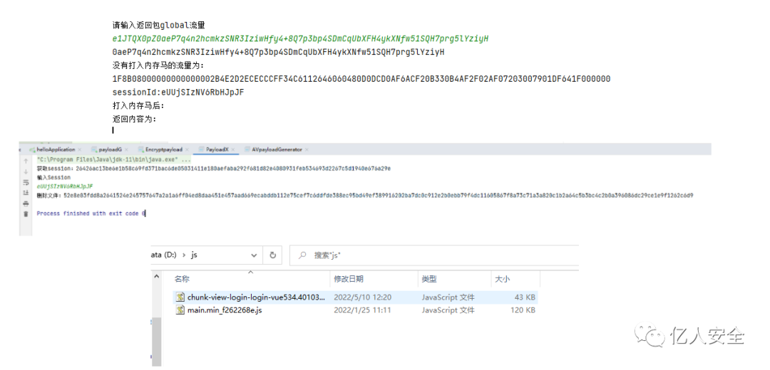This screenshot has width=770, height=370.
Task: Click the 返回内容为 line
Action: click(135, 119)
